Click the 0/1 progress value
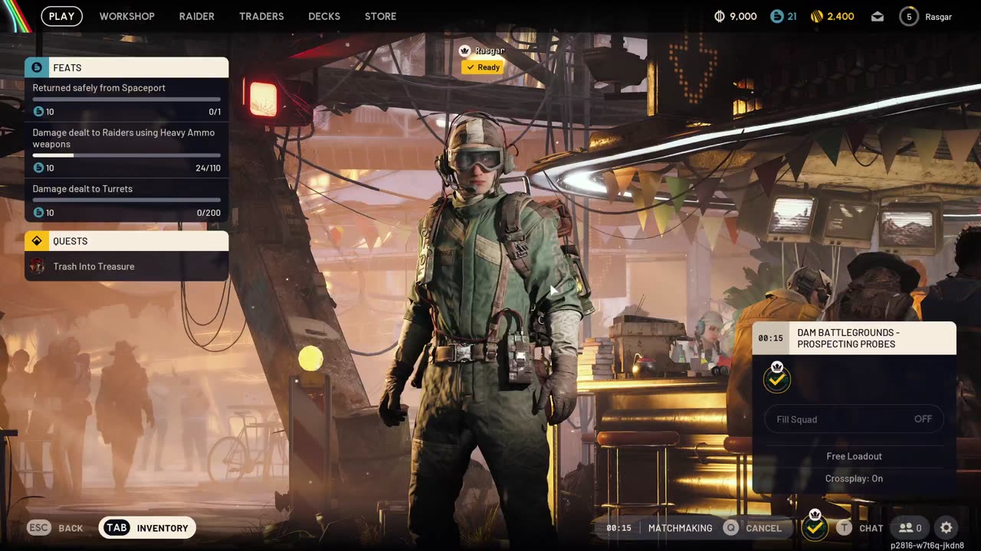 point(215,112)
